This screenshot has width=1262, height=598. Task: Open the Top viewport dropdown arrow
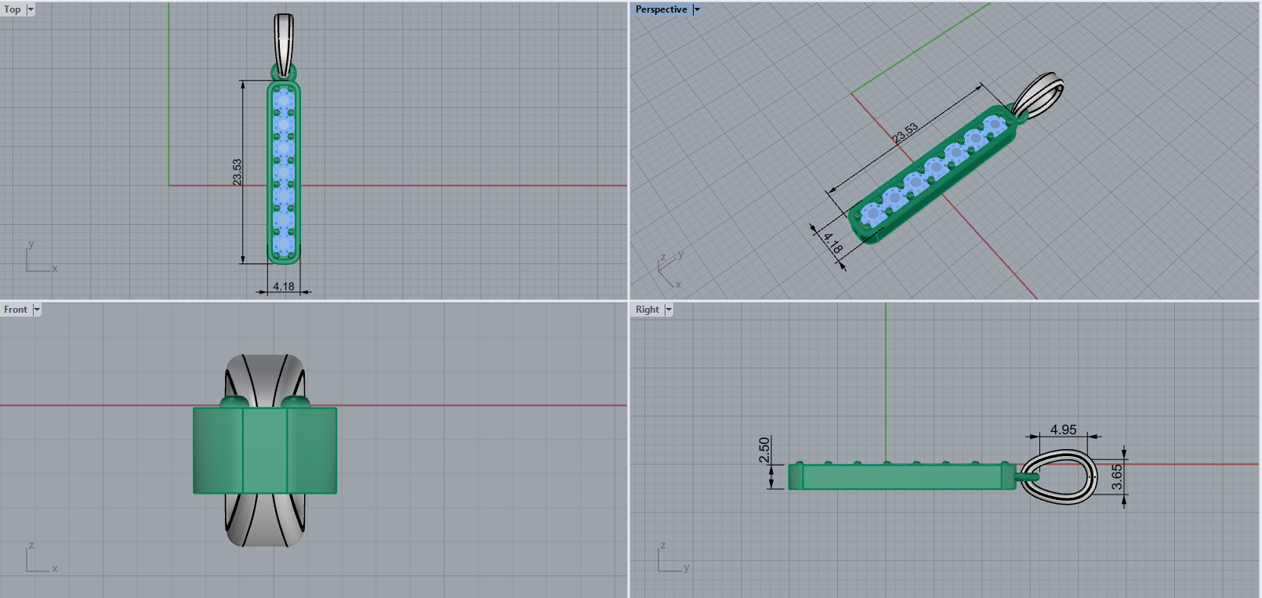point(31,9)
